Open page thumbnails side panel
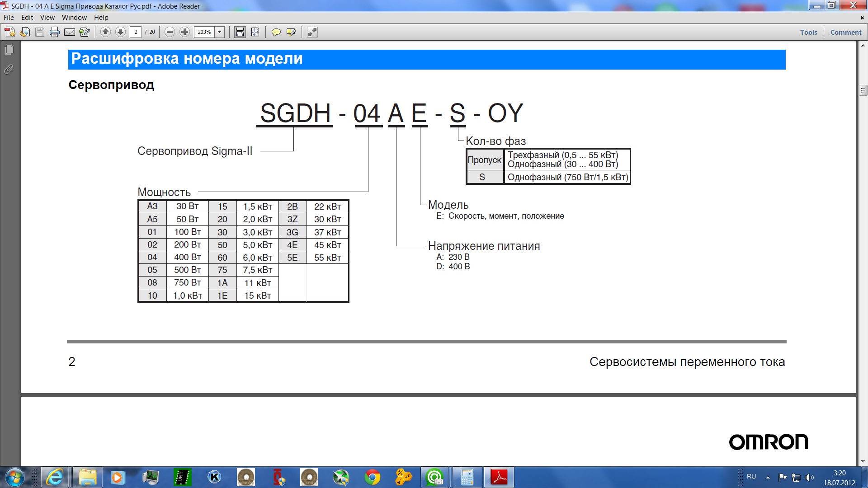The width and height of the screenshot is (868, 488). click(x=9, y=50)
